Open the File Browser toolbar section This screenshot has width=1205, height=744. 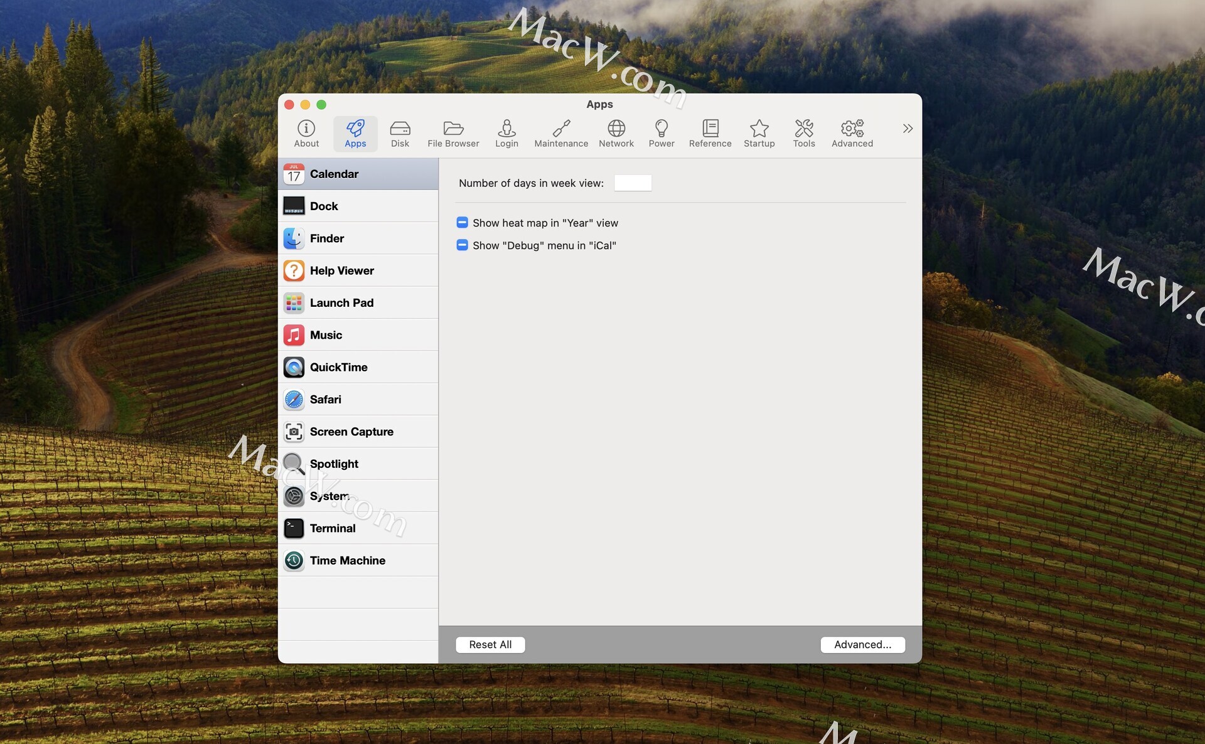point(453,134)
